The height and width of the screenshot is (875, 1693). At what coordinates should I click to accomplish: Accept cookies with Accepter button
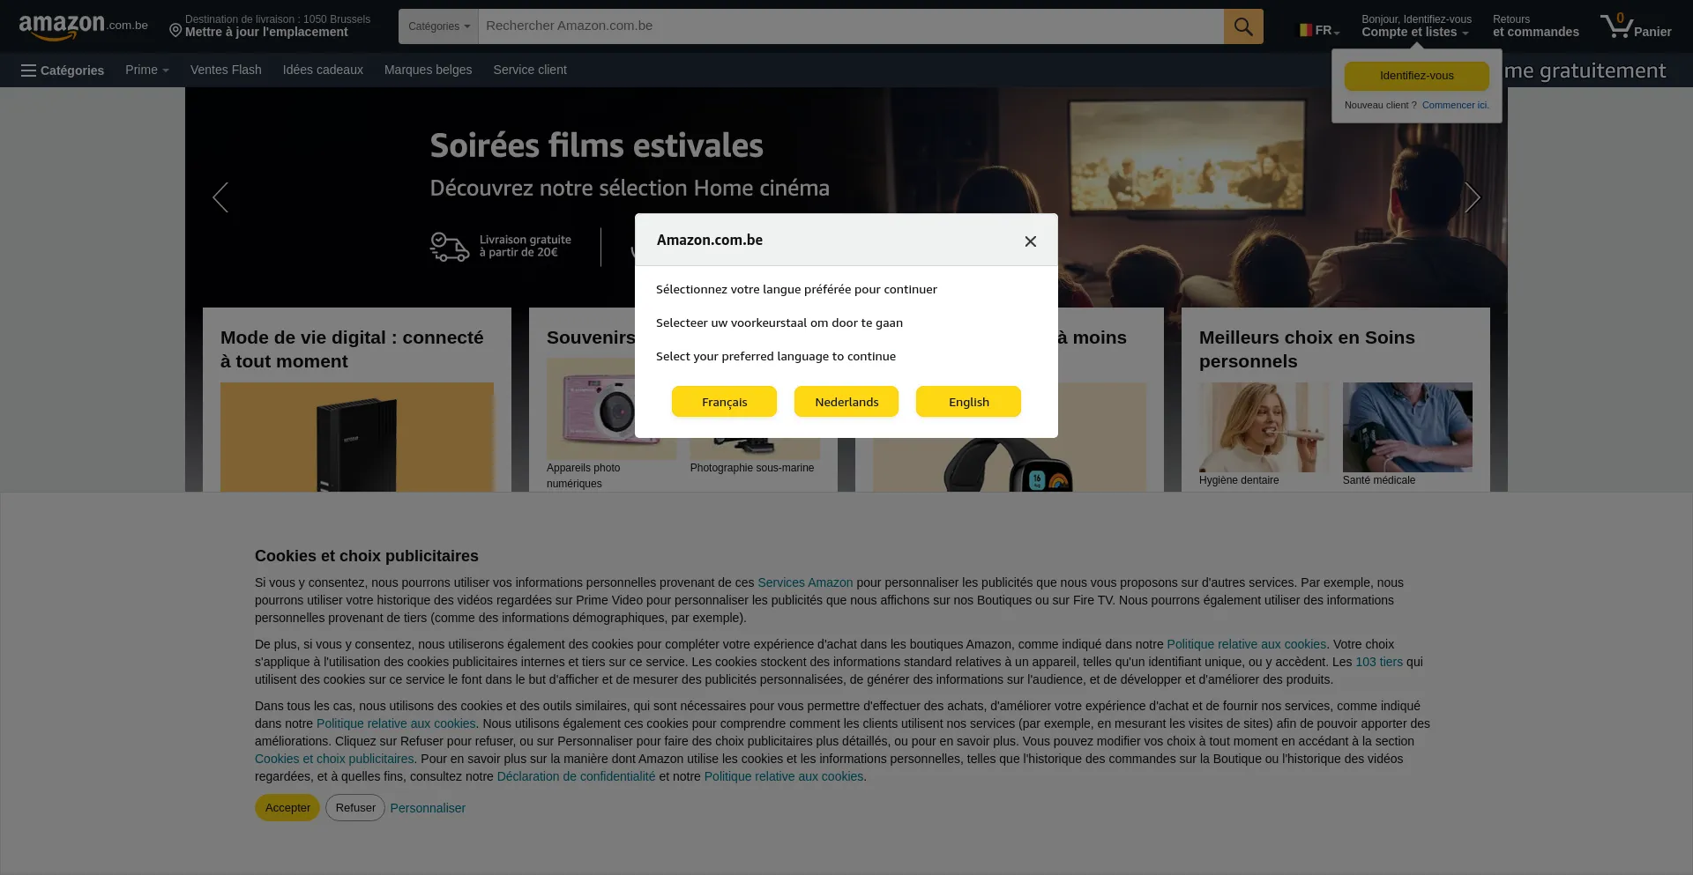(x=287, y=808)
